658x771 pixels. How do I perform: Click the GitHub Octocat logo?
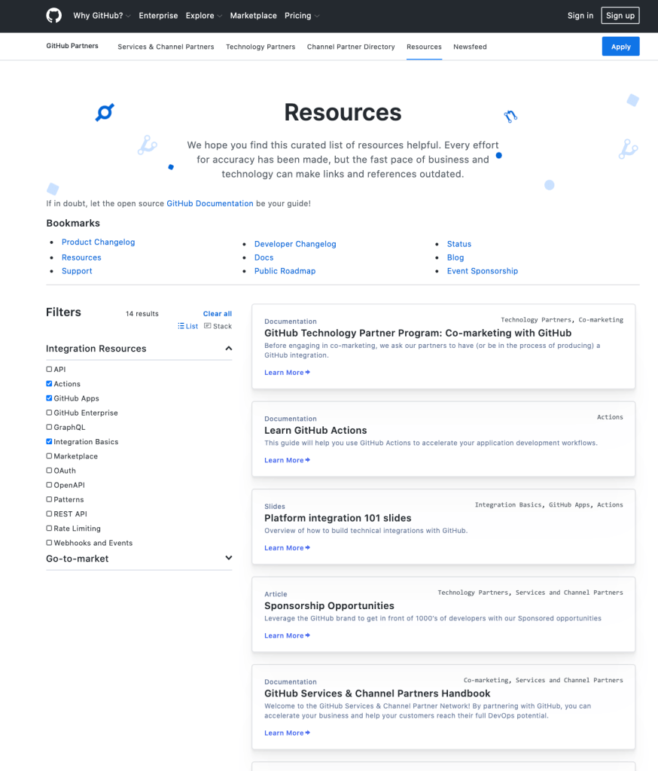tap(53, 16)
